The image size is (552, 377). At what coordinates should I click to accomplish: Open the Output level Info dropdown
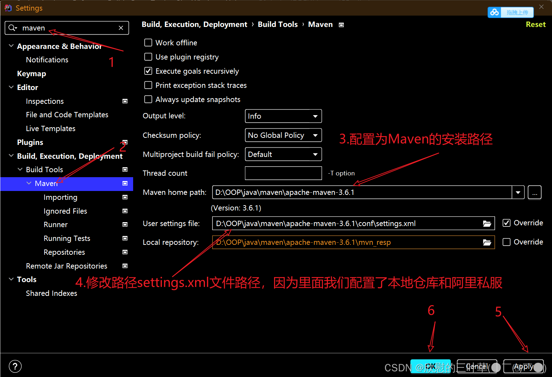(x=283, y=116)
